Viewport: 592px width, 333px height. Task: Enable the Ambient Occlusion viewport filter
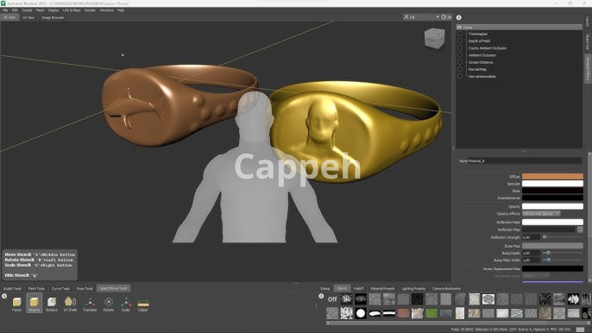[460, 55]
